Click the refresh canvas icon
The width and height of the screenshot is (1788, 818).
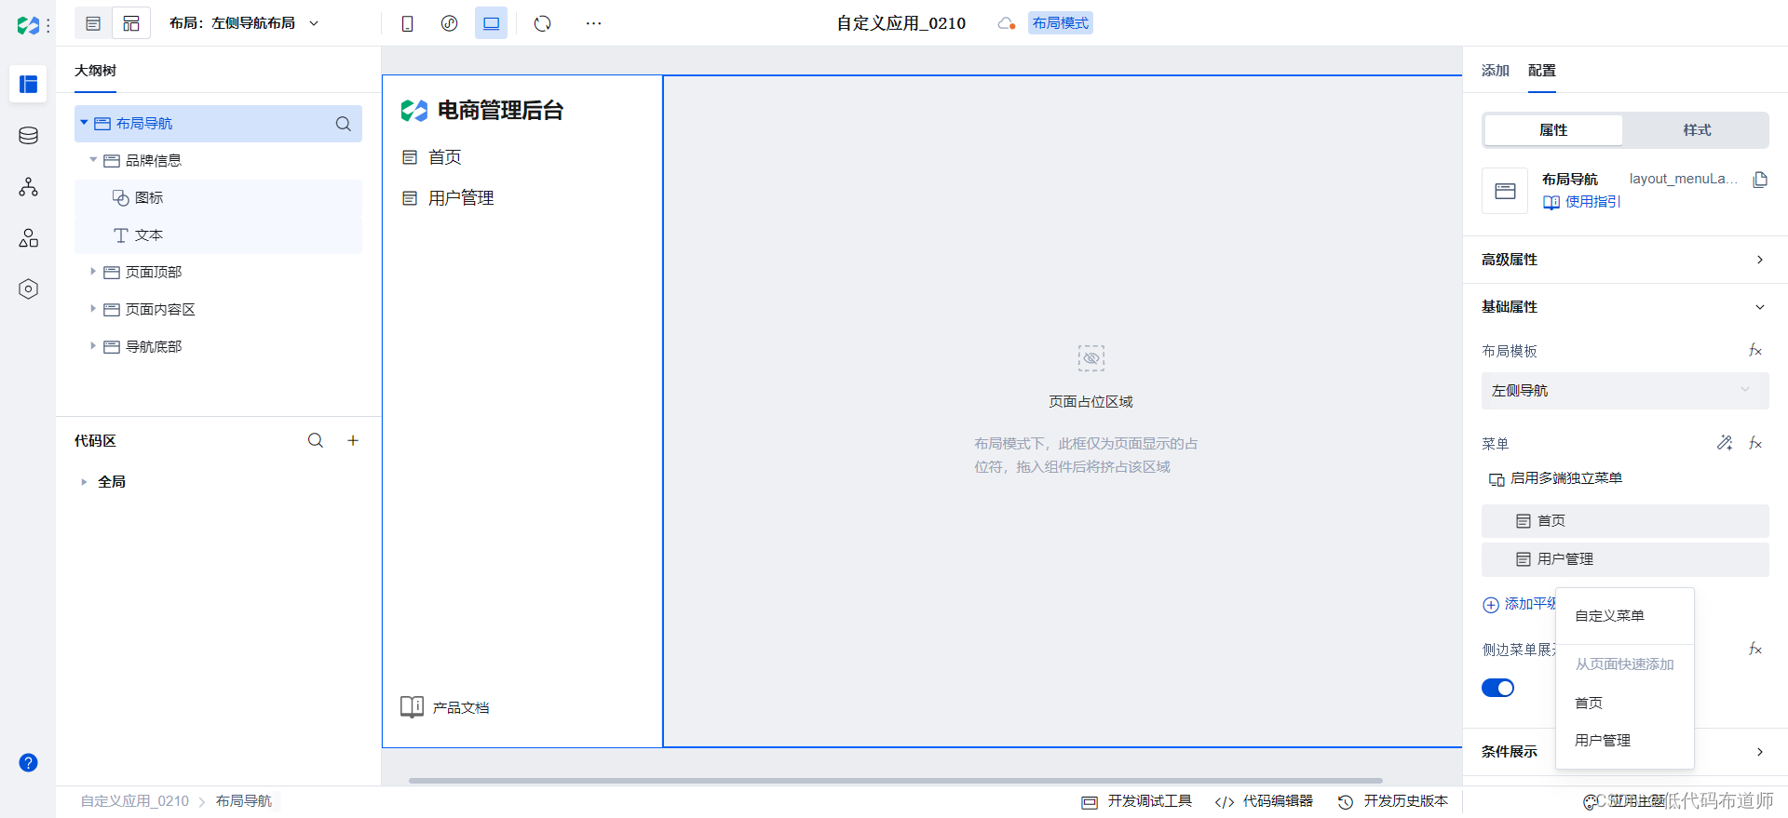(x=543, y=23)
